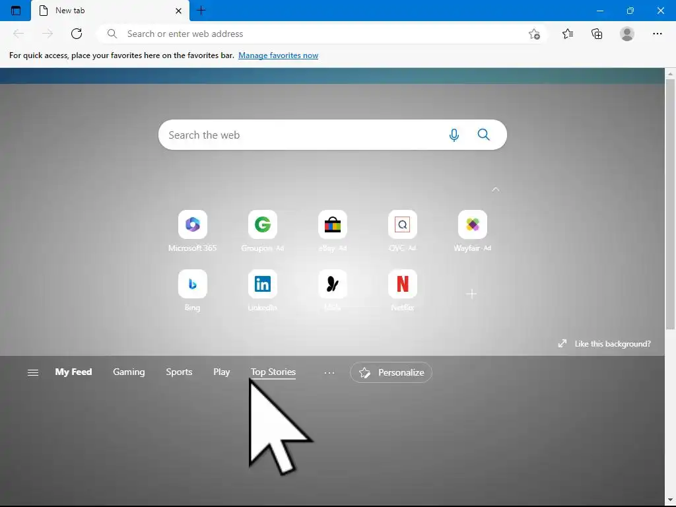Viewport: 676px width, 507px height.
Task: Open the tab actions menu icon
Action: tap(16, 11)
